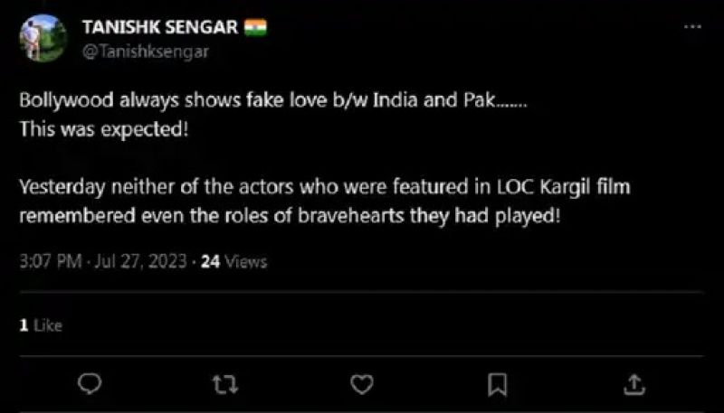This screenshot has height=413, width=724.
Task: Click the India flag emoji beside the name
Action: click(256, 27)
